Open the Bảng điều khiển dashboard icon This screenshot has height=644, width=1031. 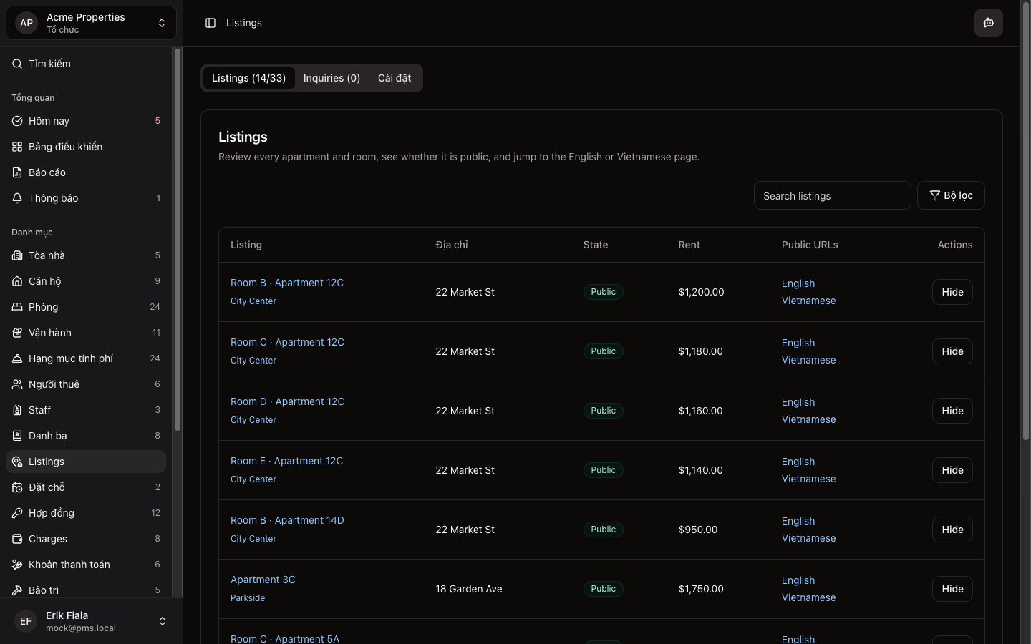(x=17, y=147)
